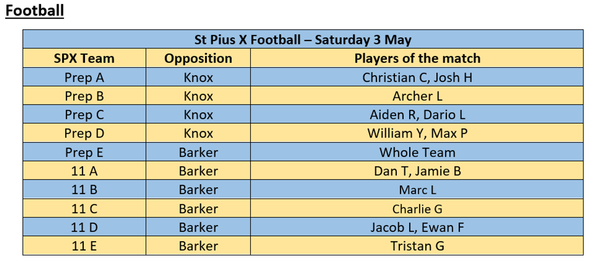Click the Jacob L, Ewan F cell

pos(417,227)
